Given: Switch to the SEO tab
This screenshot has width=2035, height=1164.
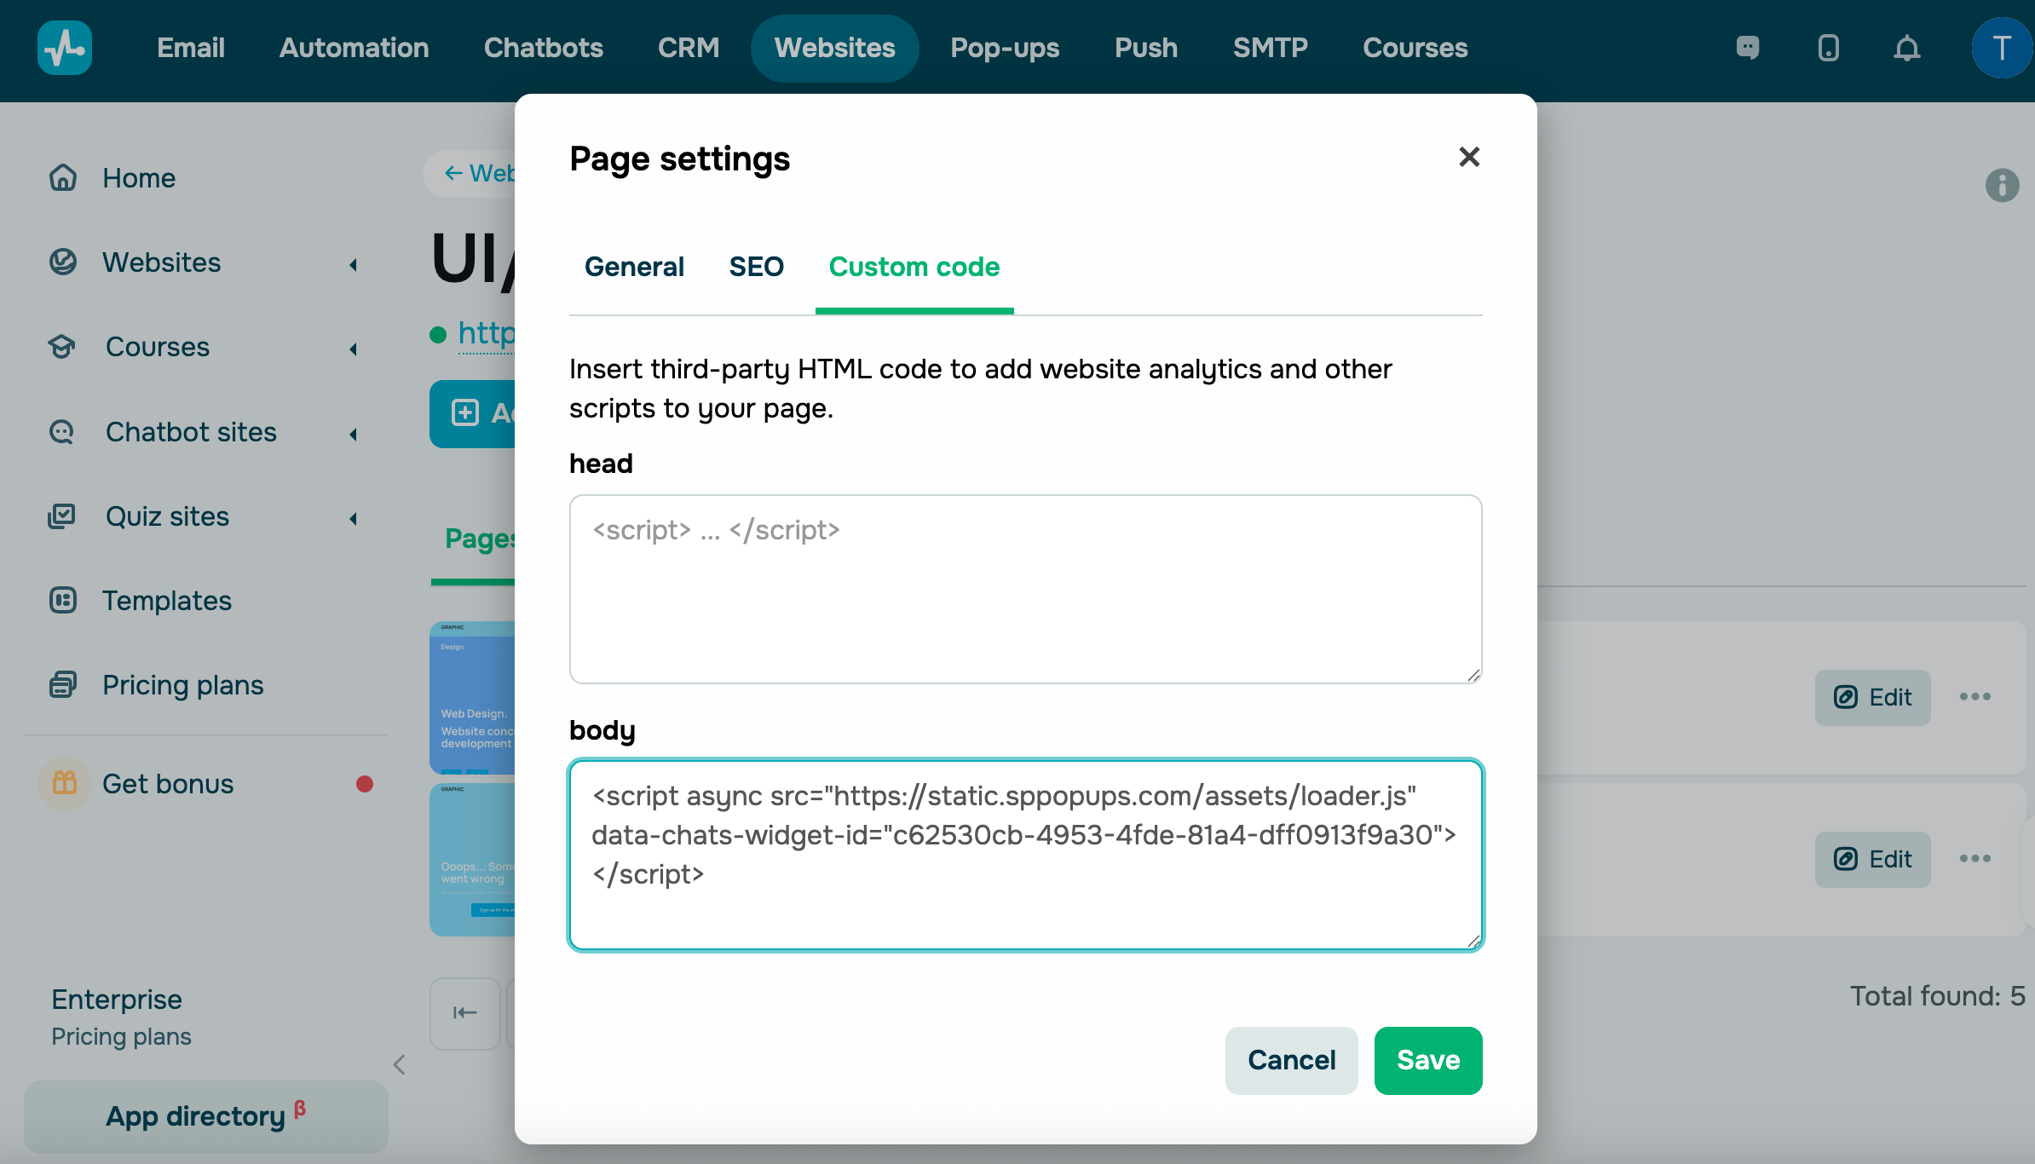Looking at the screenshot, I should (756, 267).
